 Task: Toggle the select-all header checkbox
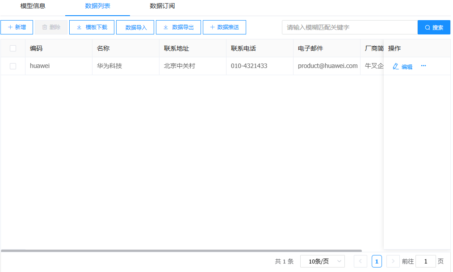pyautogui.click(x=13, y=48)
